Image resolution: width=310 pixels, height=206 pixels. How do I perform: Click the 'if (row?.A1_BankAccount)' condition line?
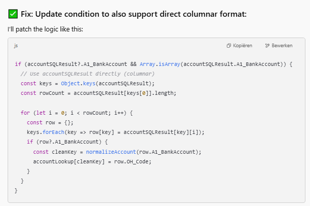(x=67, y=142)
